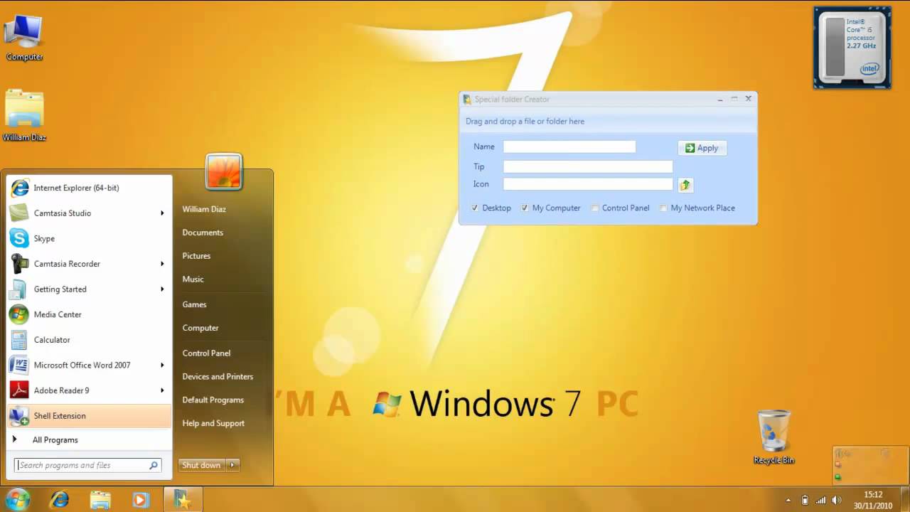Uncheck the My Computer checkbox

pyautogui.click(x=525, y=208)
